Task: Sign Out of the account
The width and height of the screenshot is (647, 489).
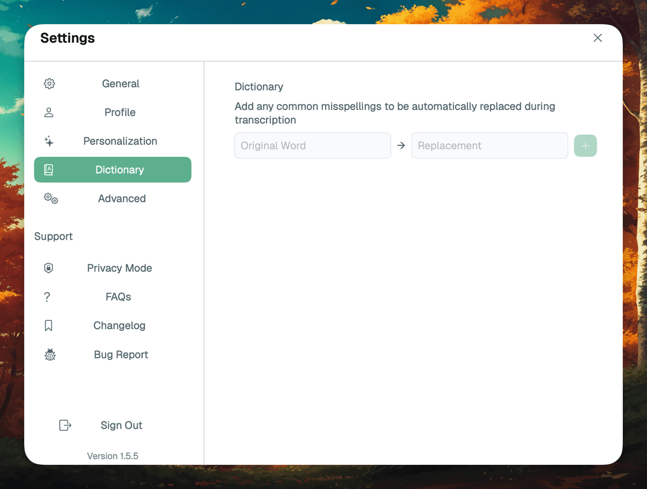Action: click(x=113, y=425)
